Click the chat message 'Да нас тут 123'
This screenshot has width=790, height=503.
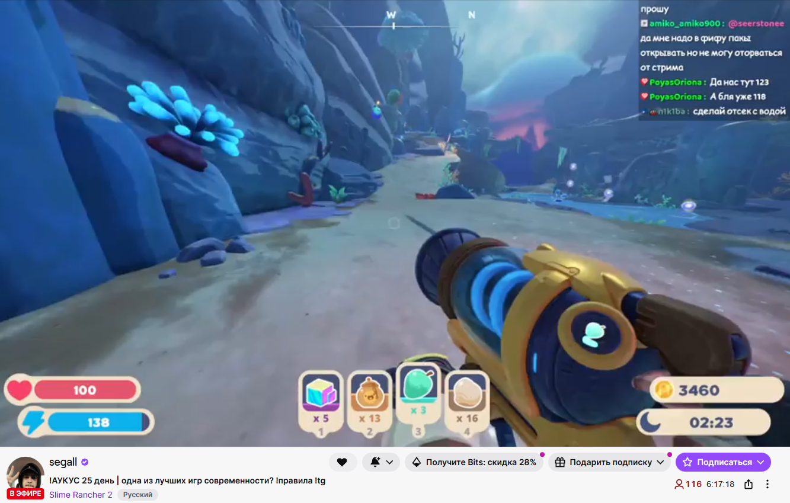739,82
